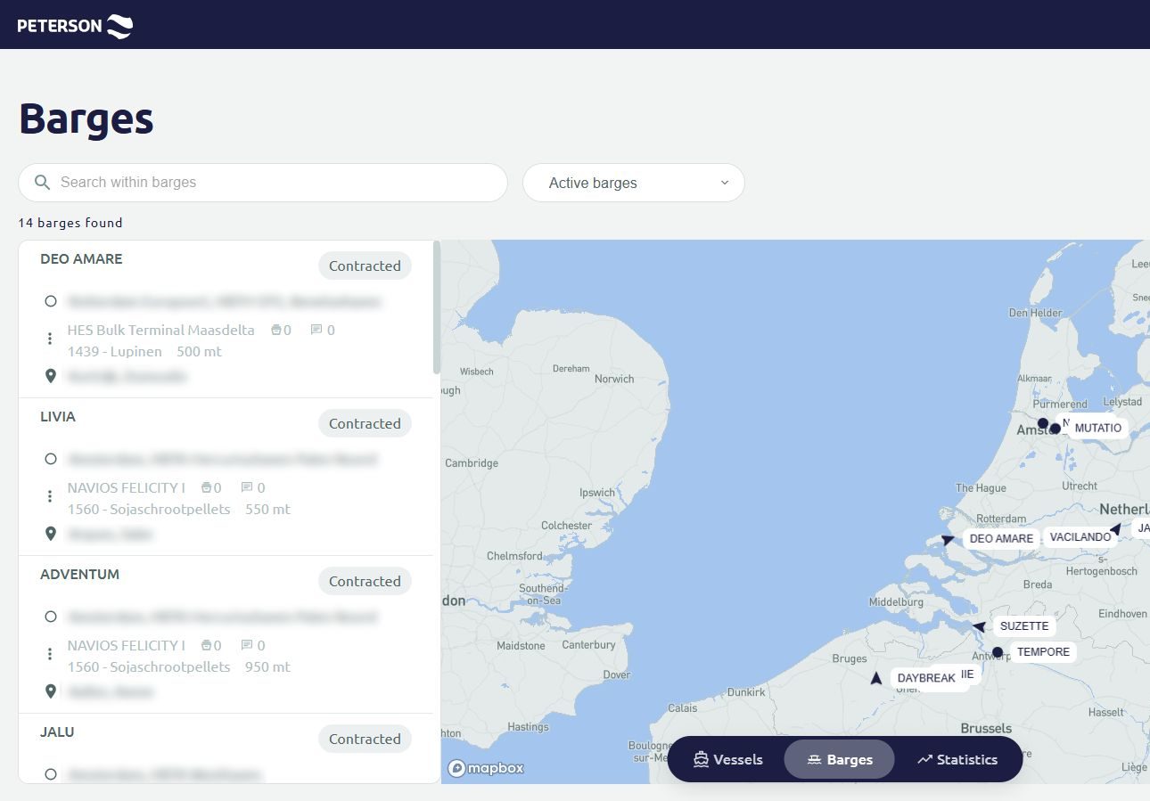Screen dimensions: 1150x801
Task: Click three-dots icon in LIVIA card
Action: pyautogui.click(x=50, y=496)
